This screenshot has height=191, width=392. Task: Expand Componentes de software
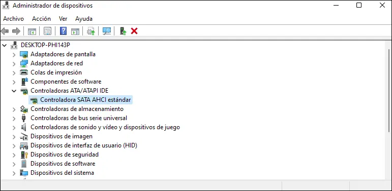[x=14, y=82]
